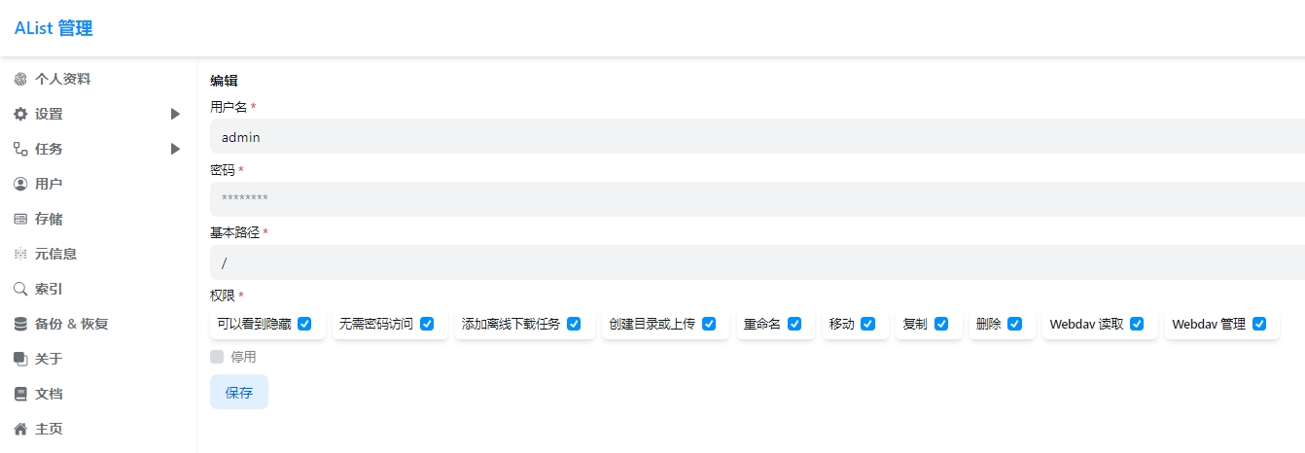Open the 关于 sidebar menu item

pos(49,359)
